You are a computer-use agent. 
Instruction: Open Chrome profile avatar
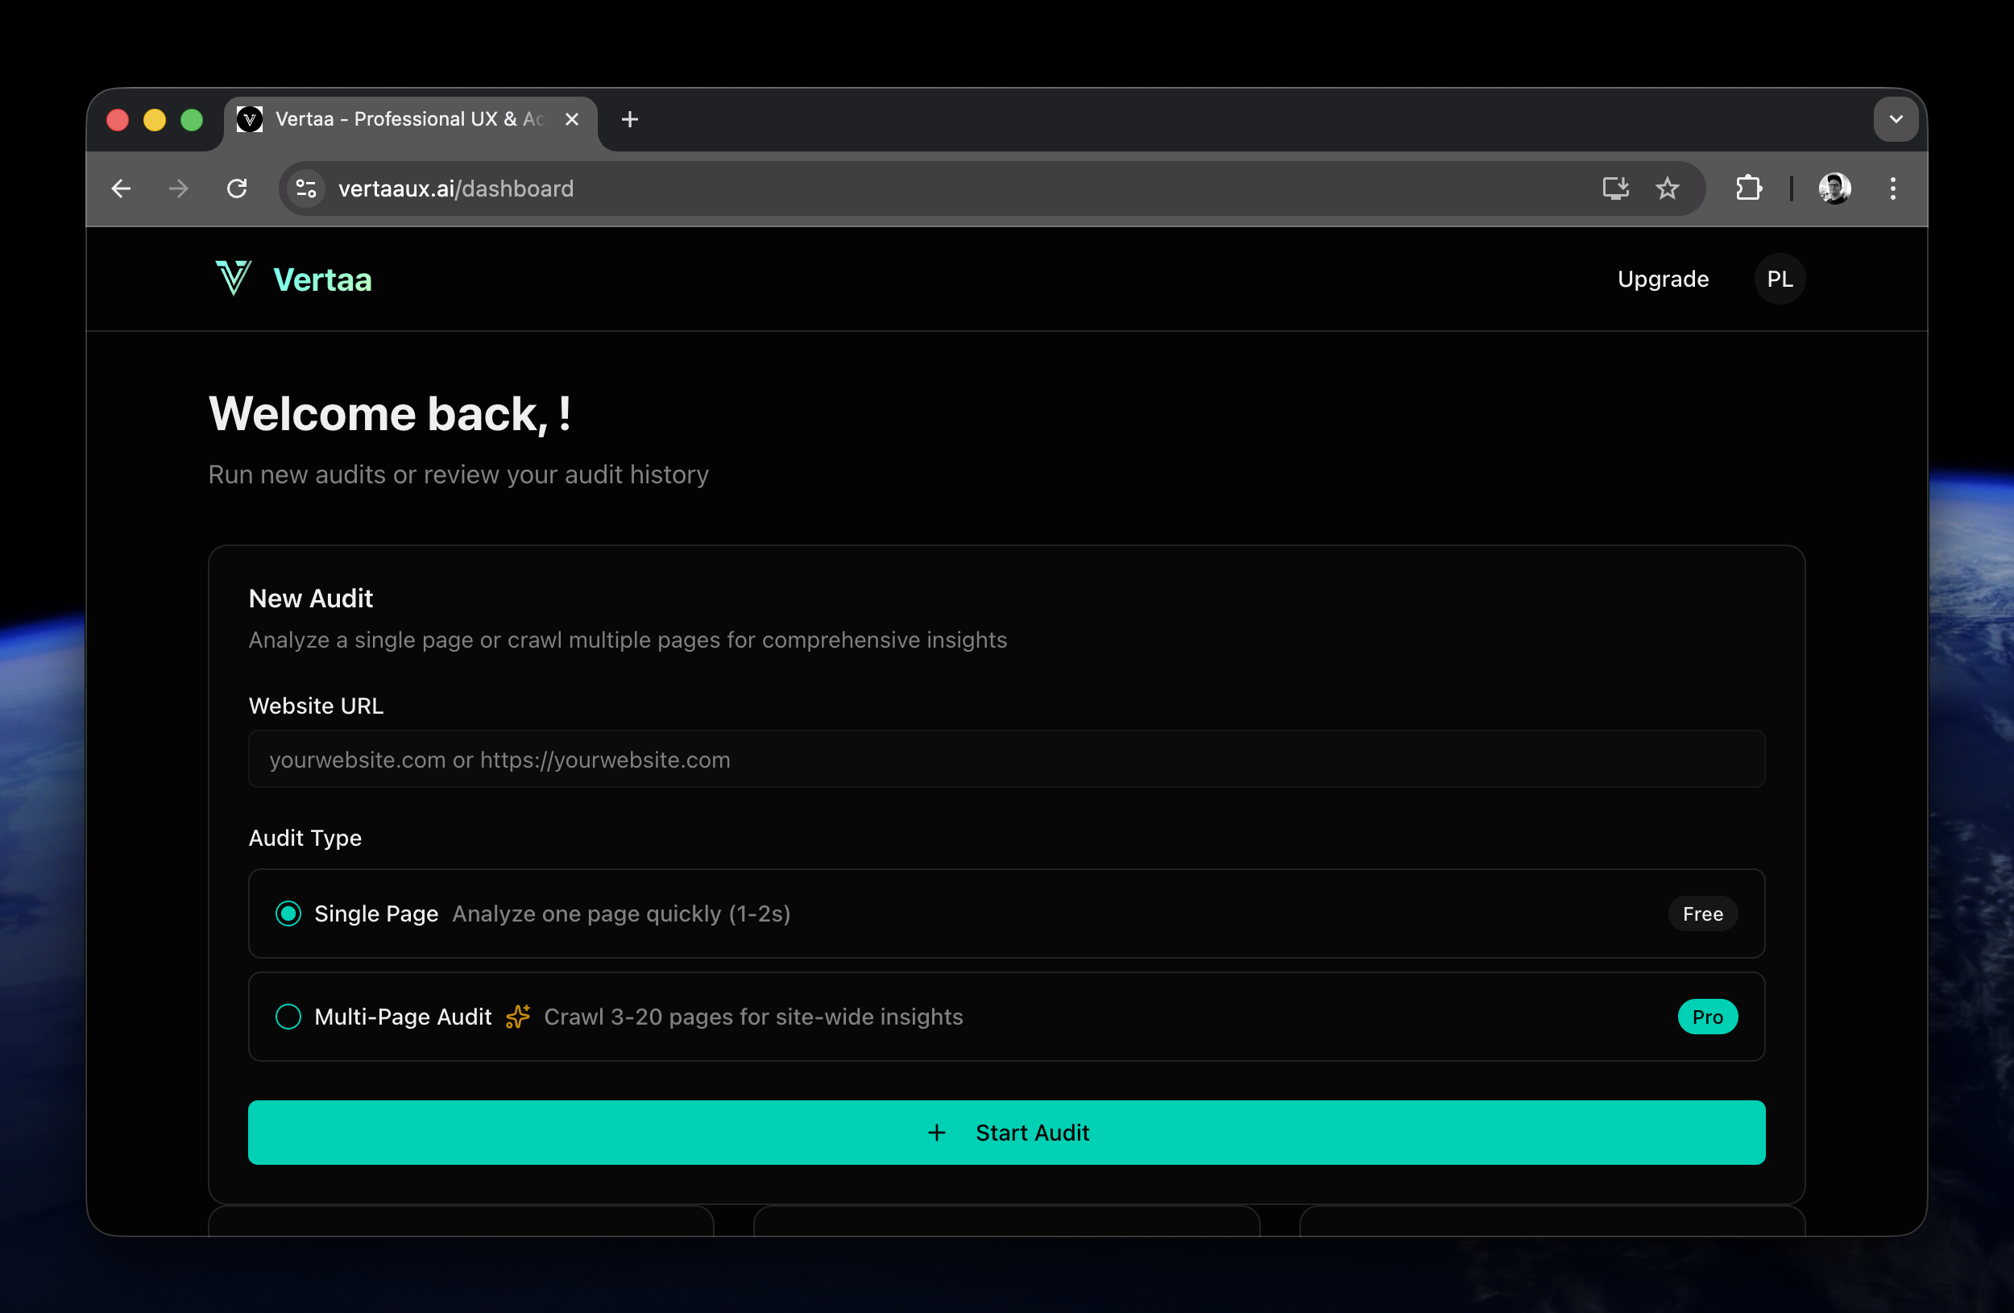pyautogui.click(x=1834, y=188)
